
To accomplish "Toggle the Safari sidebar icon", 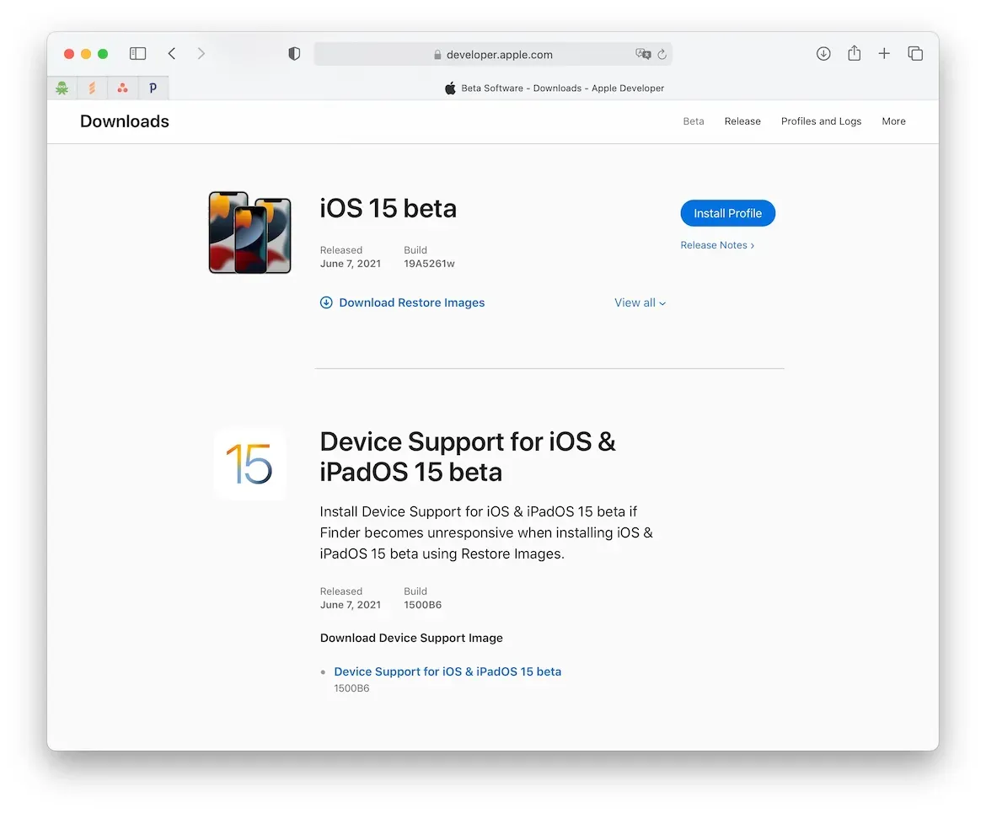I will click(137, 53).
